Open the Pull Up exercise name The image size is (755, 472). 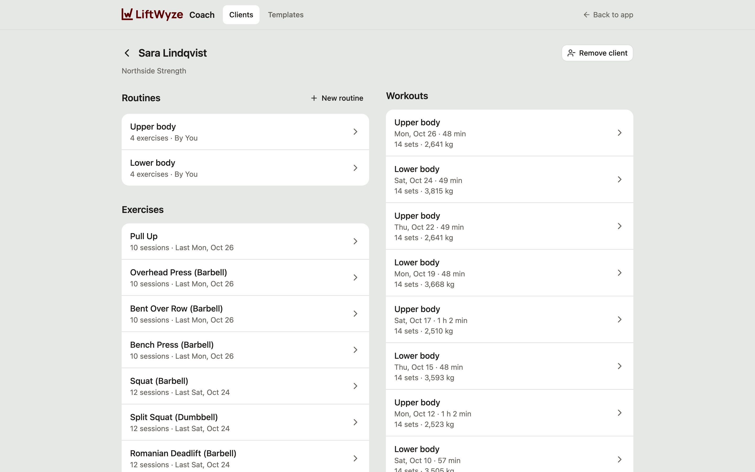click(144, 236)
